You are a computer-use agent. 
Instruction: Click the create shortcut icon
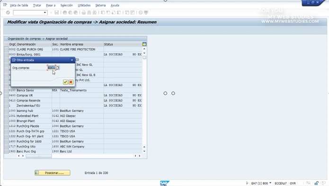pyautogui.click(x=133, y=13)
